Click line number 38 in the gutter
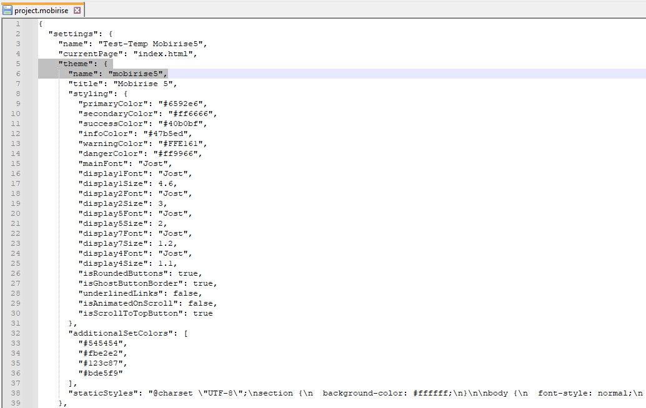 pos(16,393)
